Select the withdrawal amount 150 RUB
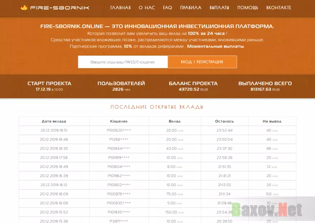 pyautogui.click(x=272, y=194)
